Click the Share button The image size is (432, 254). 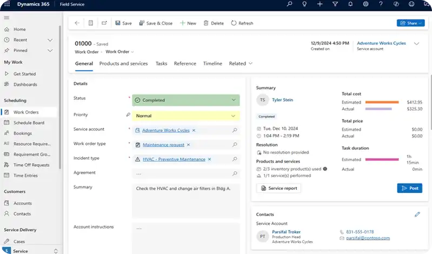pyautogui.click(x=410, y=23)
